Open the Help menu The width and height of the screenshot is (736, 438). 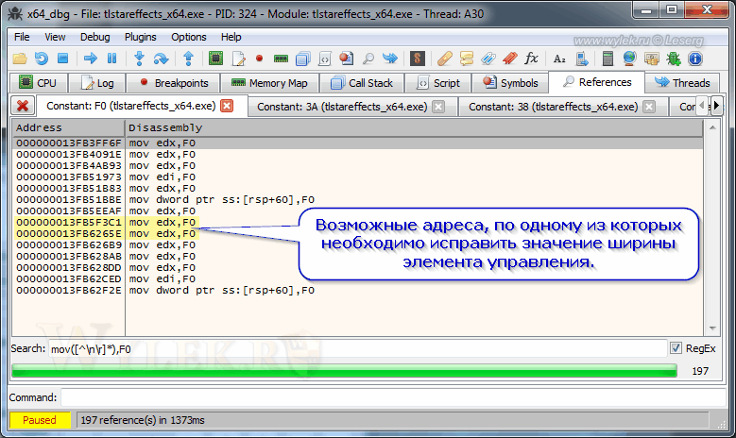pos(231,37)
